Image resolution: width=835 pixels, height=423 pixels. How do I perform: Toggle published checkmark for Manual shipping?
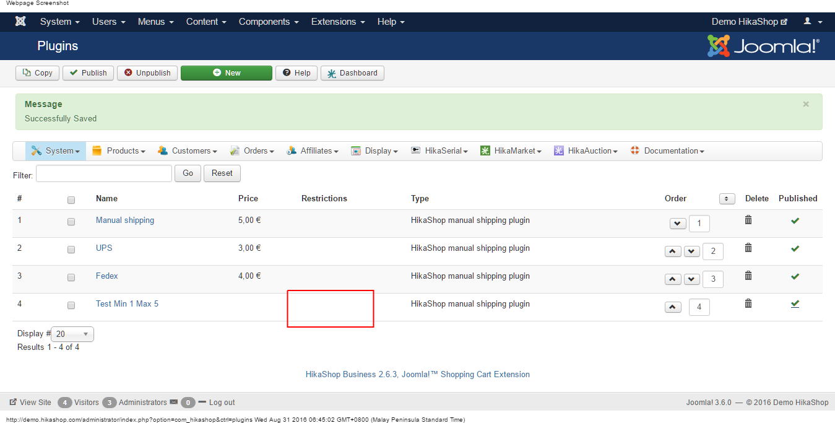pos(795,220)
